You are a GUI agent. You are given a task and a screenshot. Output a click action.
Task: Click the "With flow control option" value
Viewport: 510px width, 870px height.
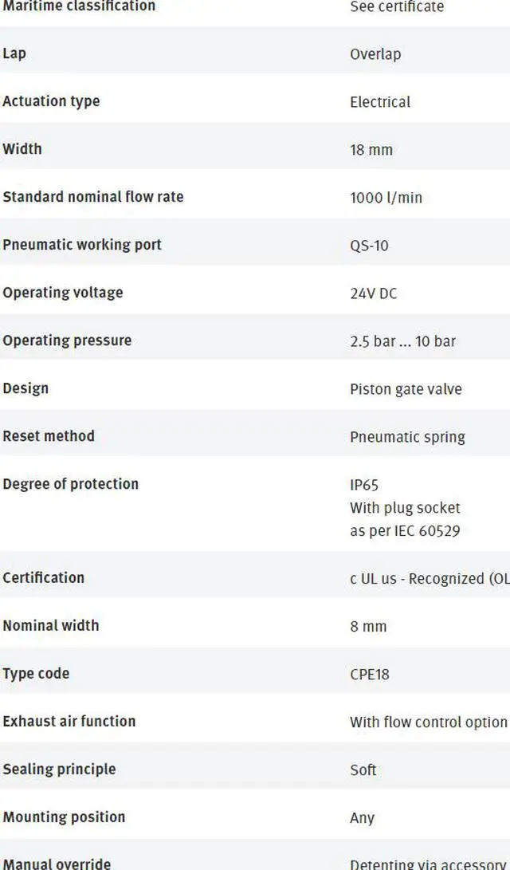click(428, 722)
